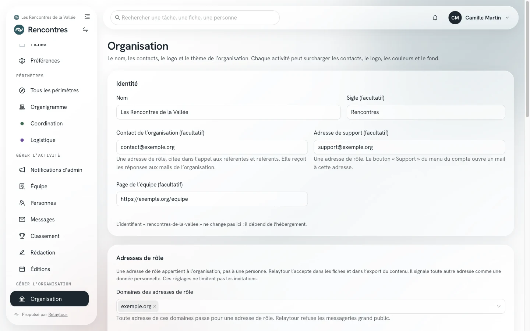Image resolution: width=530 pixels, height=331 pixels.
Task: Click the Équipe icon
Action: coord(22,186)
